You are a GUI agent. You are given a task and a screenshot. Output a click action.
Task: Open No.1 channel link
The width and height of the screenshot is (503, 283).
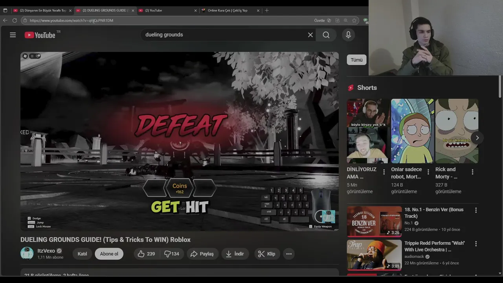[409, 223]
